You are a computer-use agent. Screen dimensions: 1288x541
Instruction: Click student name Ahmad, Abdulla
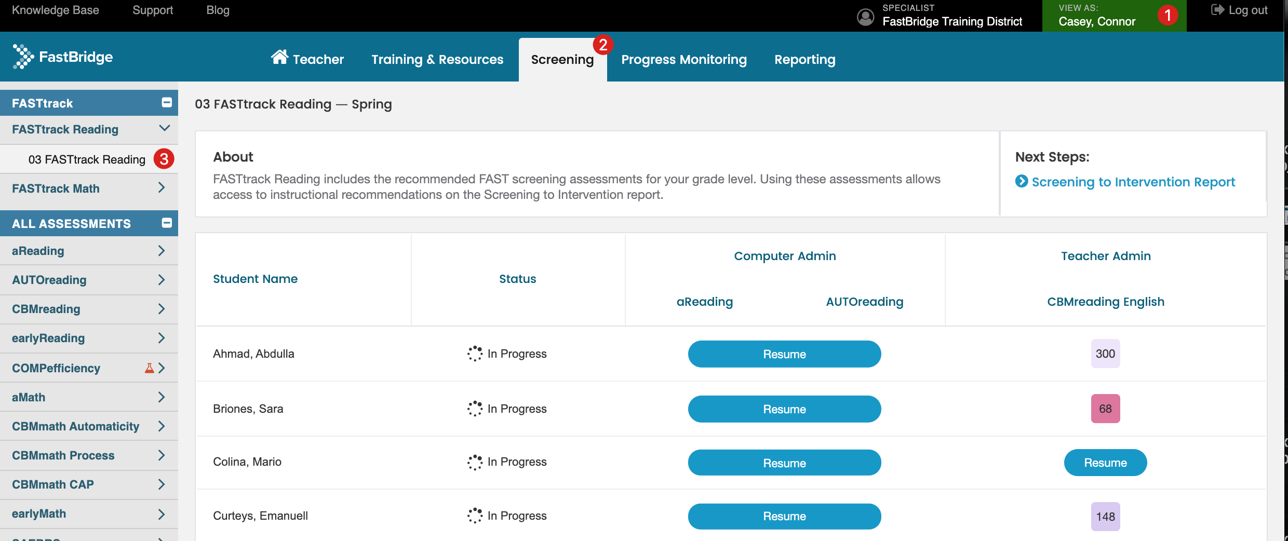(253, 354)
